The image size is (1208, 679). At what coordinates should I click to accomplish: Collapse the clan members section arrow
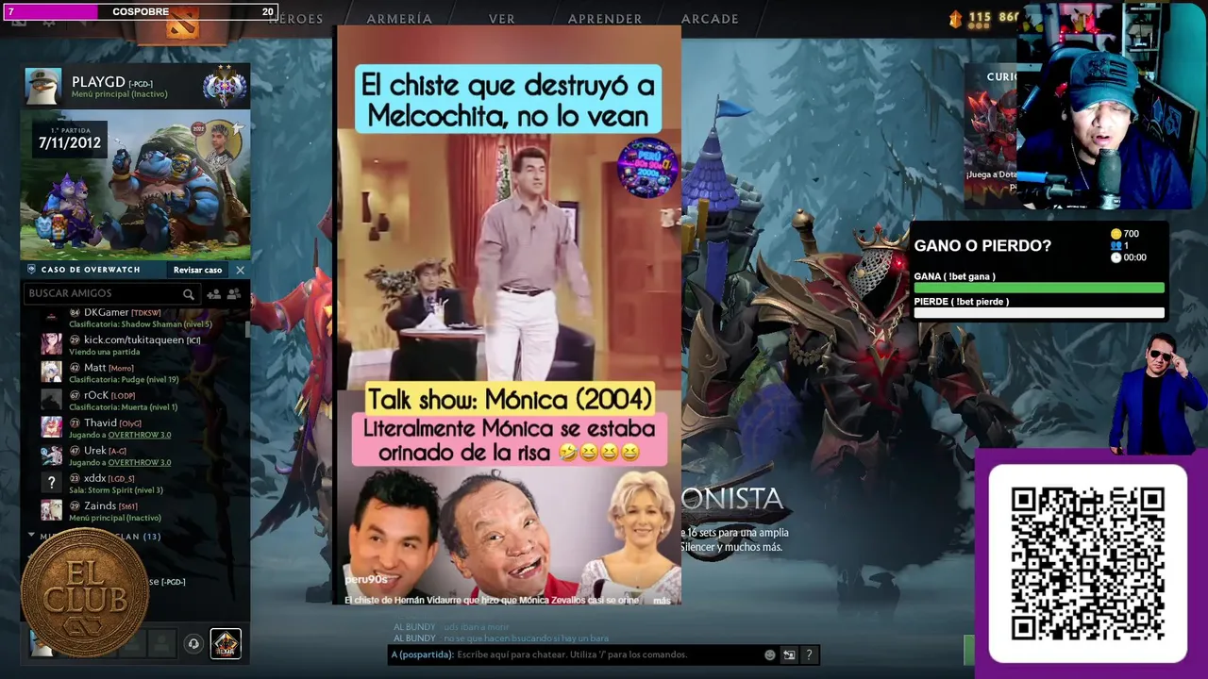pyautogui.click(x=31, y=536)
